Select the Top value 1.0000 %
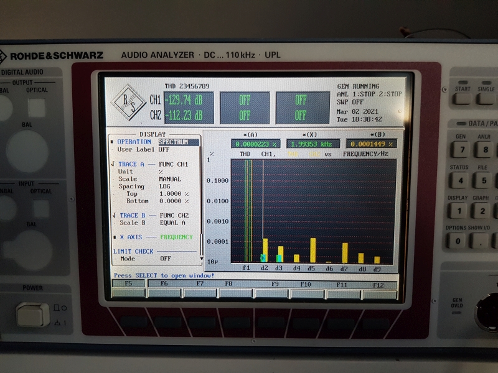The image size is (498, 373). pos(174,194)
